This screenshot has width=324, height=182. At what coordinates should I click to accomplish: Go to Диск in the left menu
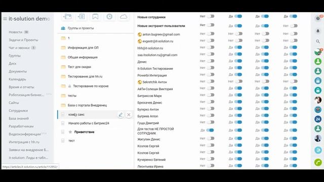[x=12, y=64]
